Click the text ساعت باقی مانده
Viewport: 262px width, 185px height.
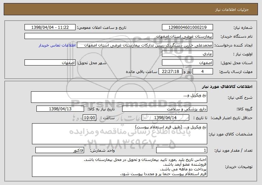[142, 72]
